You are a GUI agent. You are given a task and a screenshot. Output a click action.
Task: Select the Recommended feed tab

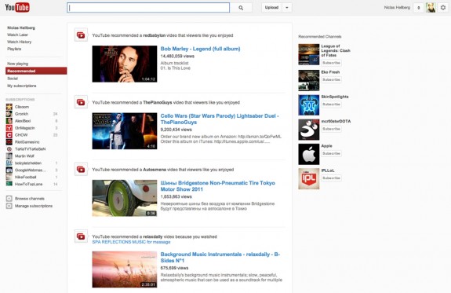click(36, 71)
